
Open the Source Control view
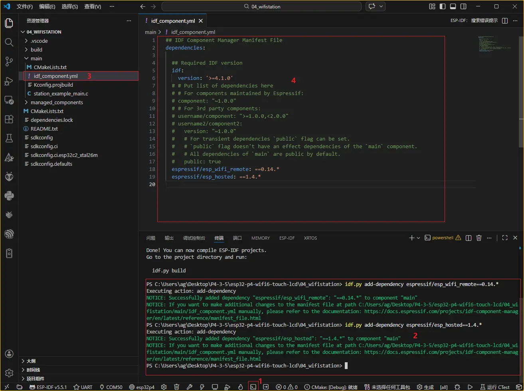pyautogui.click(x=9, y=62)
